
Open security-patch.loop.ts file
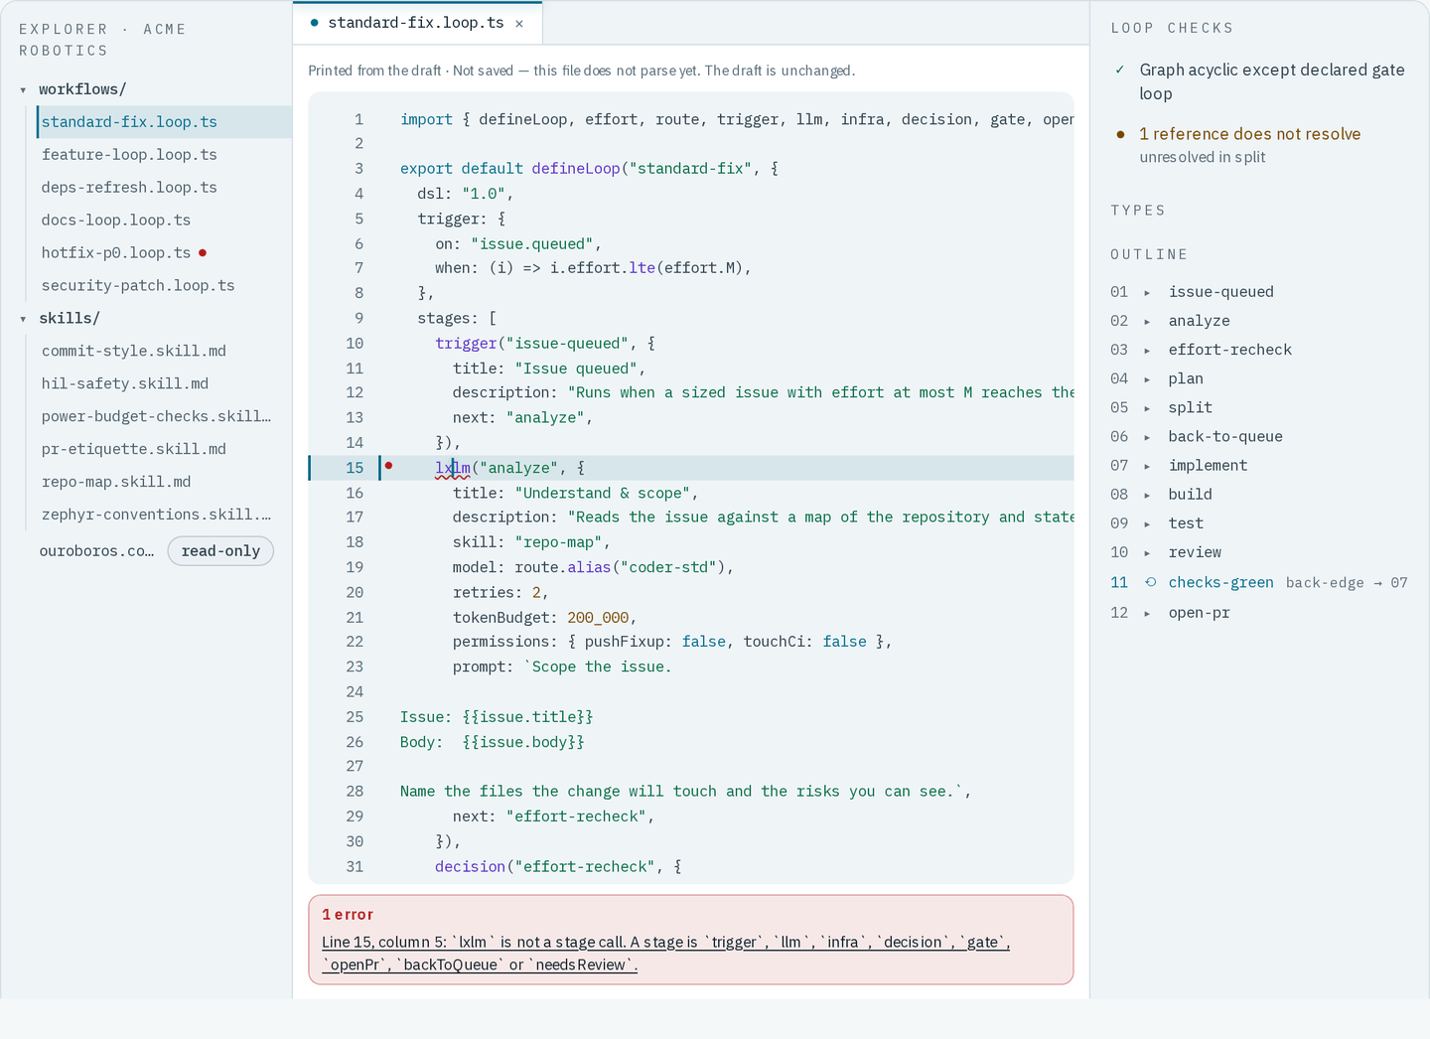(164, 285)
